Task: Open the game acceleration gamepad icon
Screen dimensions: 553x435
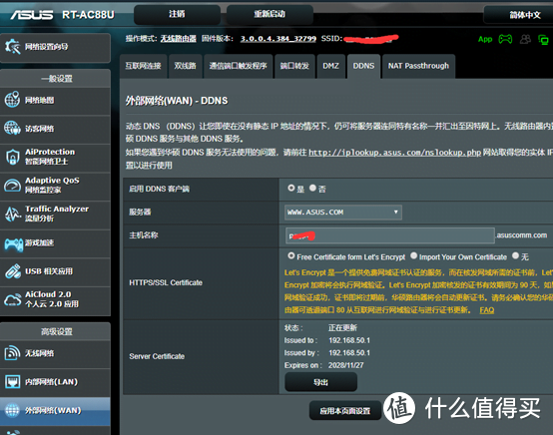Action: click(13, 243)
